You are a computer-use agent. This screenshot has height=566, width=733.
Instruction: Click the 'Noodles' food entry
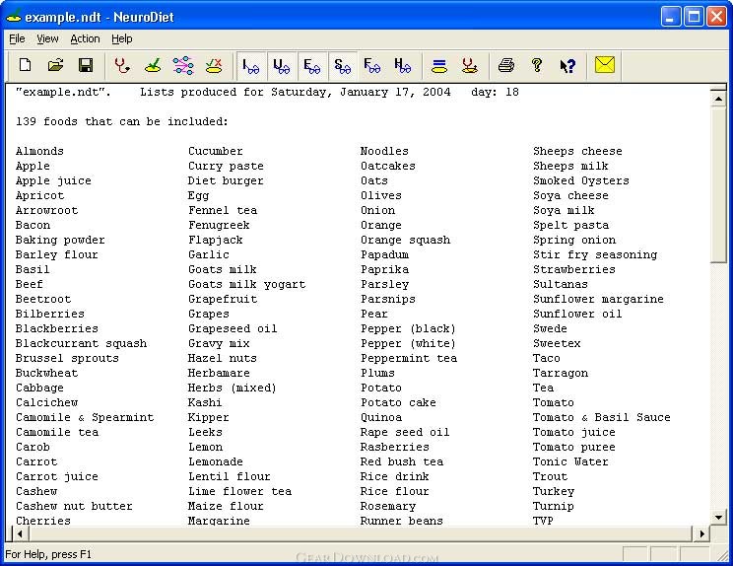click(384, 151)
